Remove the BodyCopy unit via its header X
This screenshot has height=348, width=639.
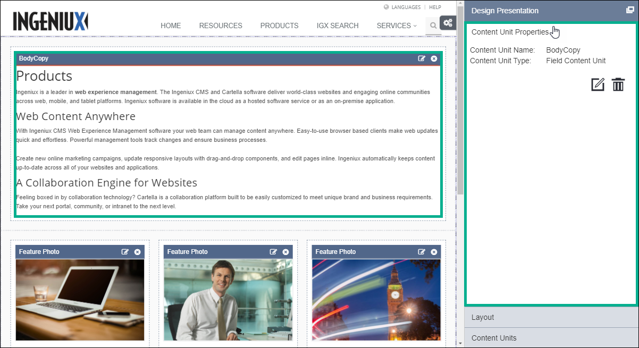point(434,58)
